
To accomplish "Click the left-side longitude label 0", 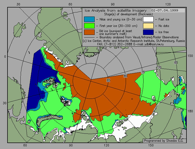I will (x=5, y=57).
